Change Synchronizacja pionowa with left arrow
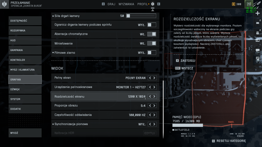The width and height of the screenshot is (262, 147). coord(150,124)
